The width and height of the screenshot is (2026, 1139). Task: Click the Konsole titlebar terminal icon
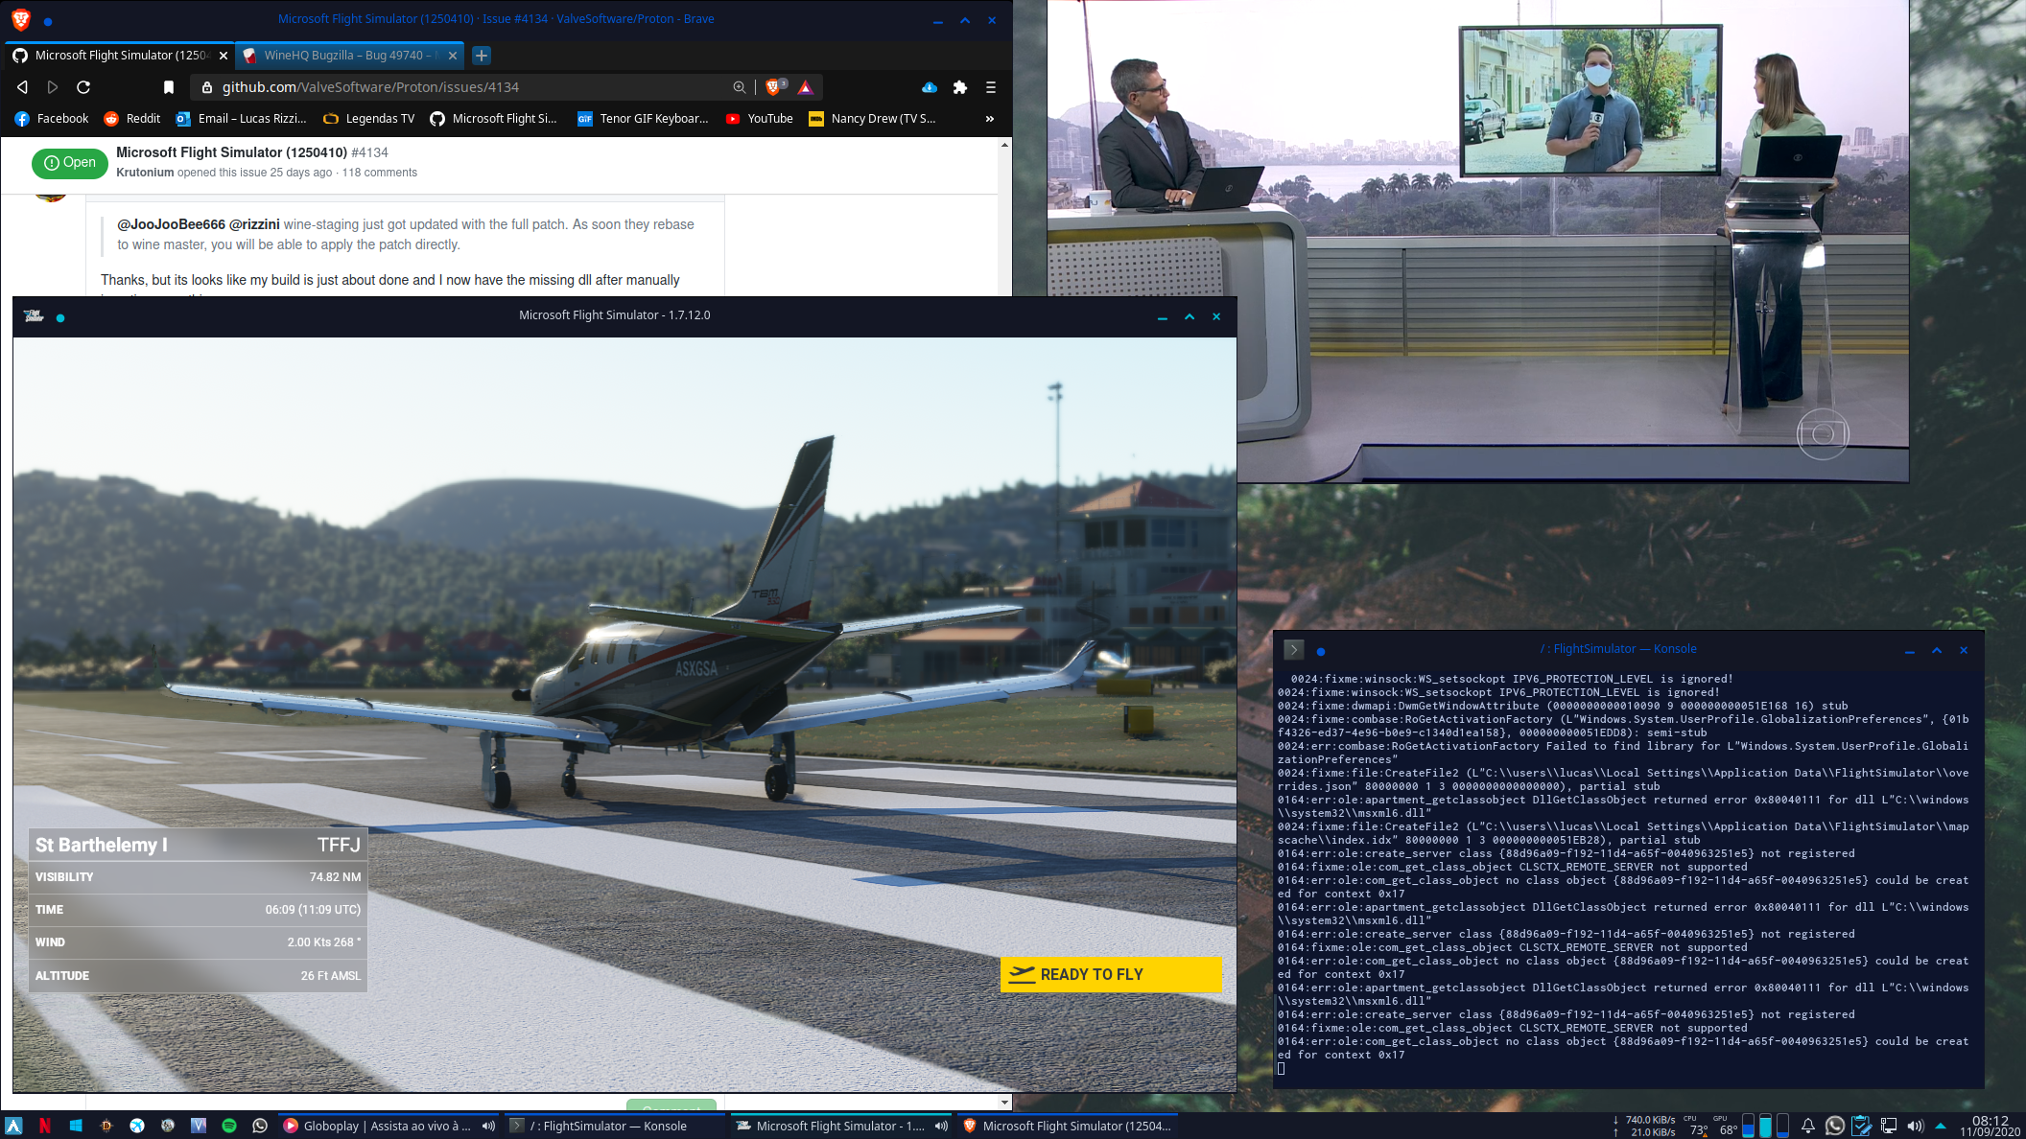click(x=1293, y=649)
